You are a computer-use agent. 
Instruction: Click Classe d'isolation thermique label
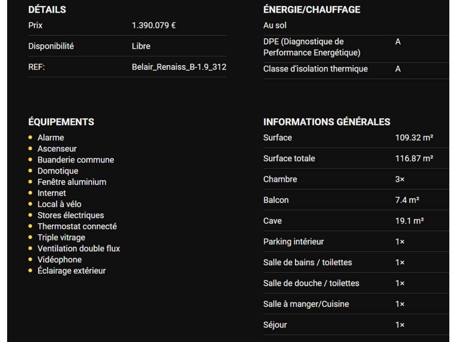(x=315, y=69)
